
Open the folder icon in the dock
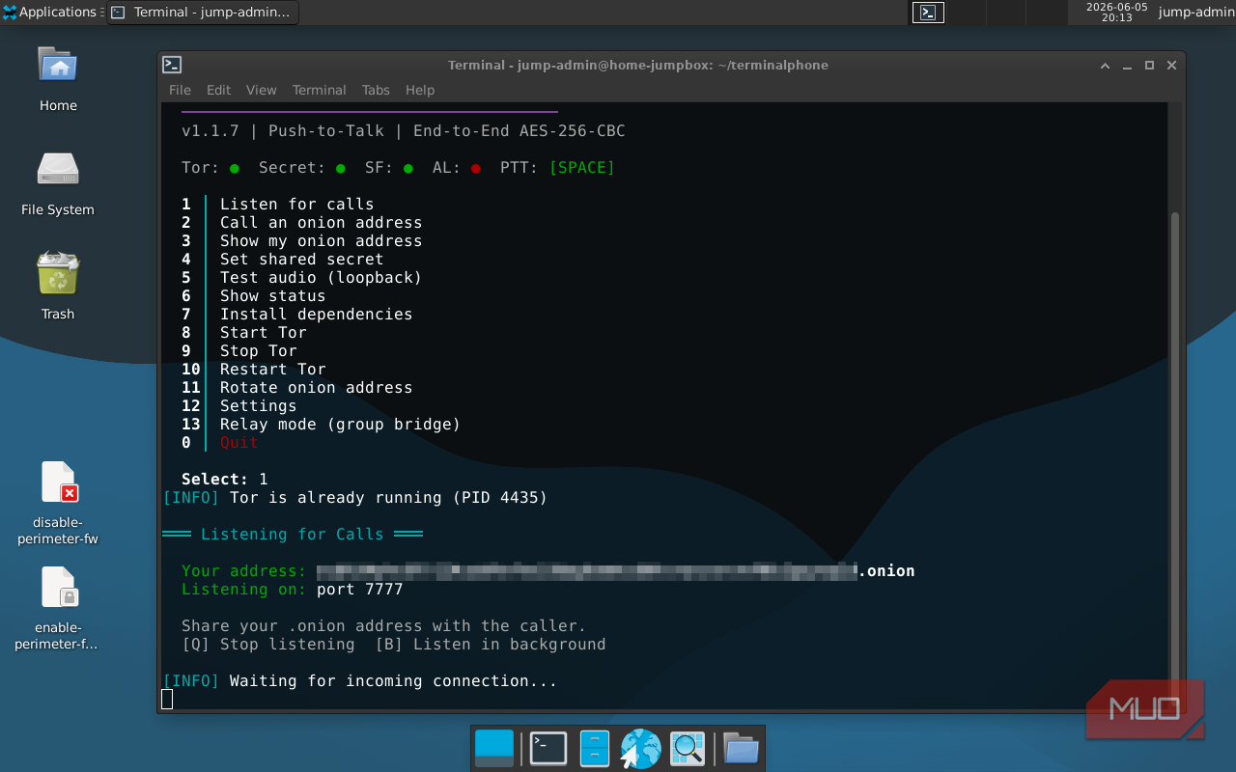741,748
